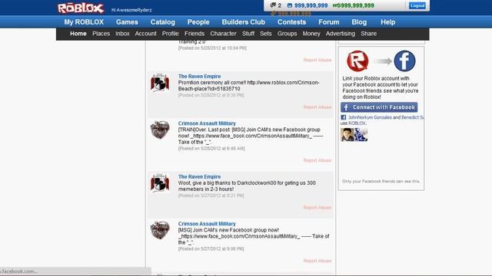Click Raven Empire emblem on Darkclockwork00 post
This screenshot has width=492, height=276.
(x=160, y=182)
